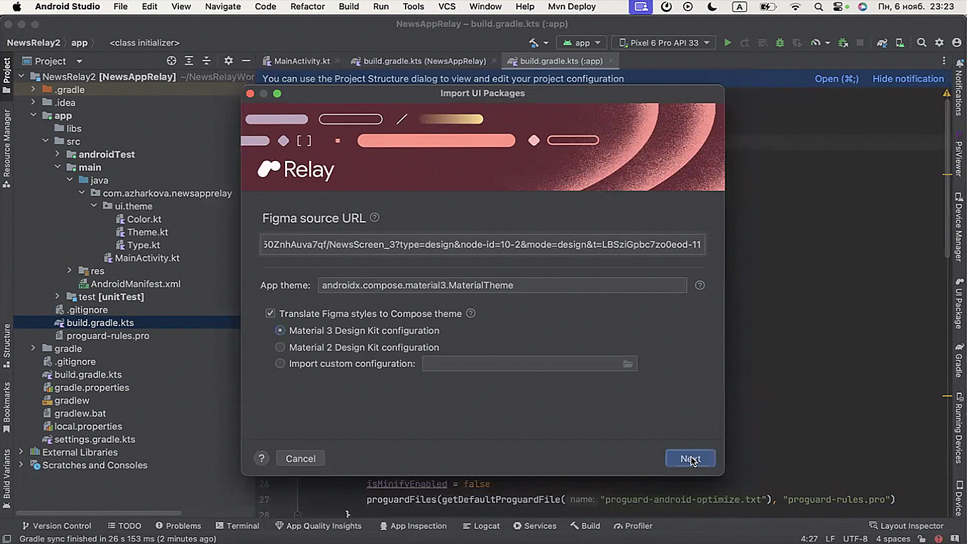Open the Problems tool window

coord(178,526)
